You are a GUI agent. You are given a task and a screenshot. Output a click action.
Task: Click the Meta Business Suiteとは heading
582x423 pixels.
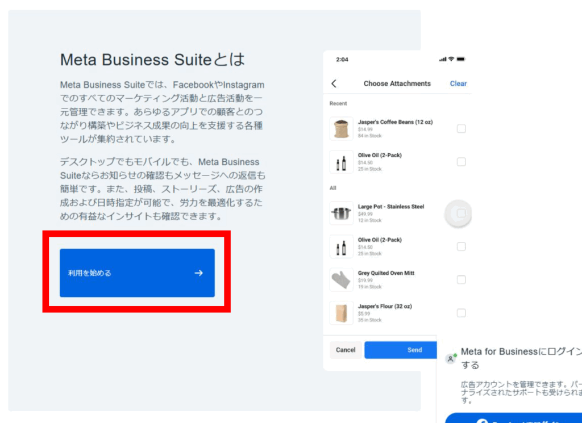[x=152, y=60]
